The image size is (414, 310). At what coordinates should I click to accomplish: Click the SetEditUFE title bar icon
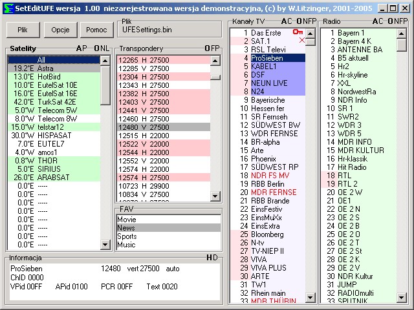6,6
